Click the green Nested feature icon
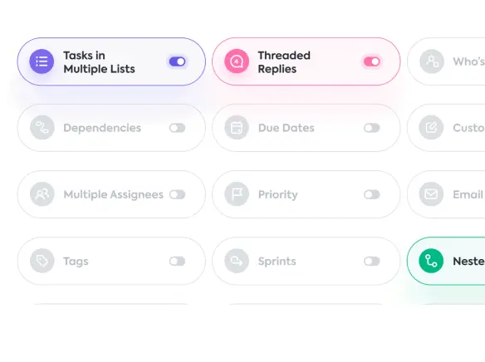This screenshot has width=485, height=362. [431, 261]
